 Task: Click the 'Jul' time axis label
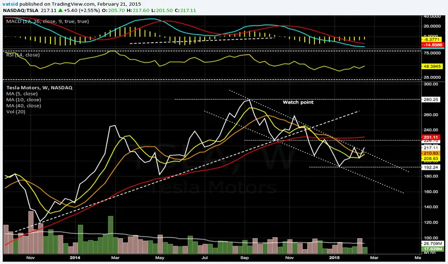(205, 257)
